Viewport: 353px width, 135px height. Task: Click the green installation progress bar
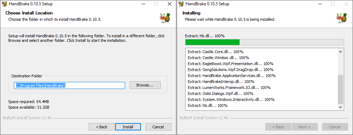point(265,42)
